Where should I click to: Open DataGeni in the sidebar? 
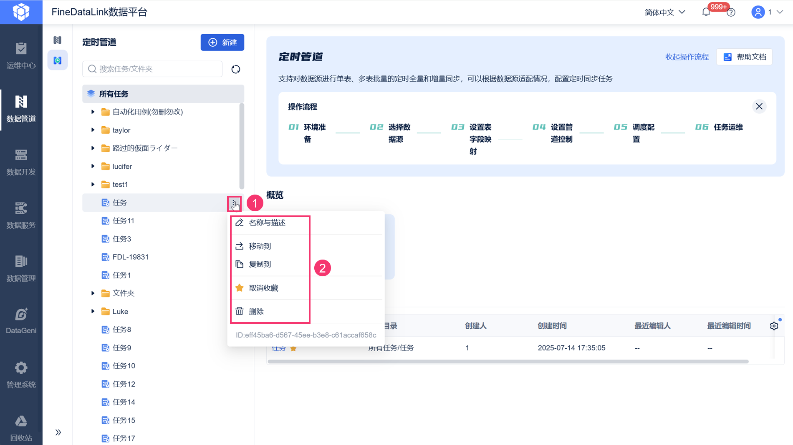pyautogui.click(x=21, y=321)
